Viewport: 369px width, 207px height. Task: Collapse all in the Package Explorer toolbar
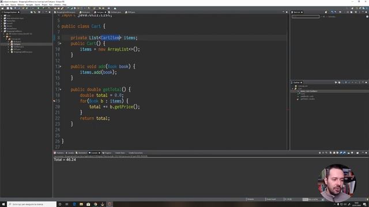[x=31, y=12]
